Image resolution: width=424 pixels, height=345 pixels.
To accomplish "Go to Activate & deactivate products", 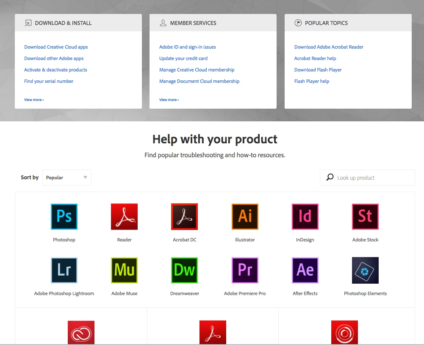I will pyautogui.click(x=56, y=70).
